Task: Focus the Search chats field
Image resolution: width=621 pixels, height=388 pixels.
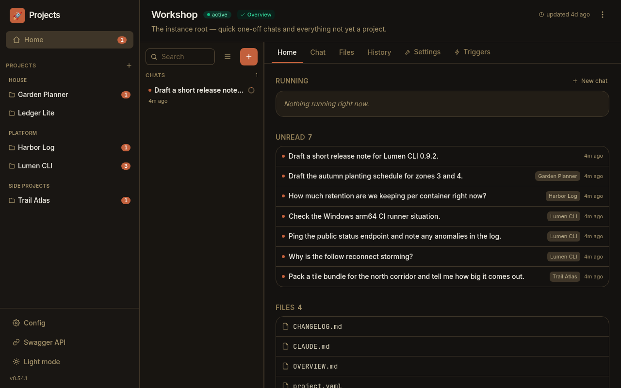Action: 180,57
